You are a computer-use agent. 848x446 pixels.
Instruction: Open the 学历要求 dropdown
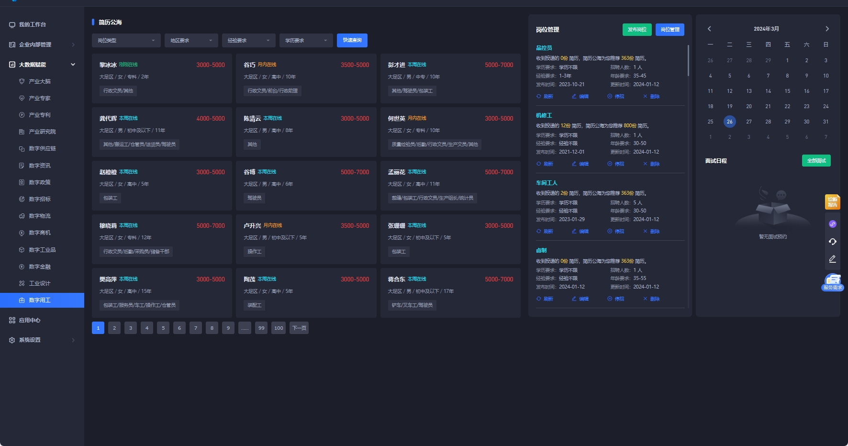(306, 40)
